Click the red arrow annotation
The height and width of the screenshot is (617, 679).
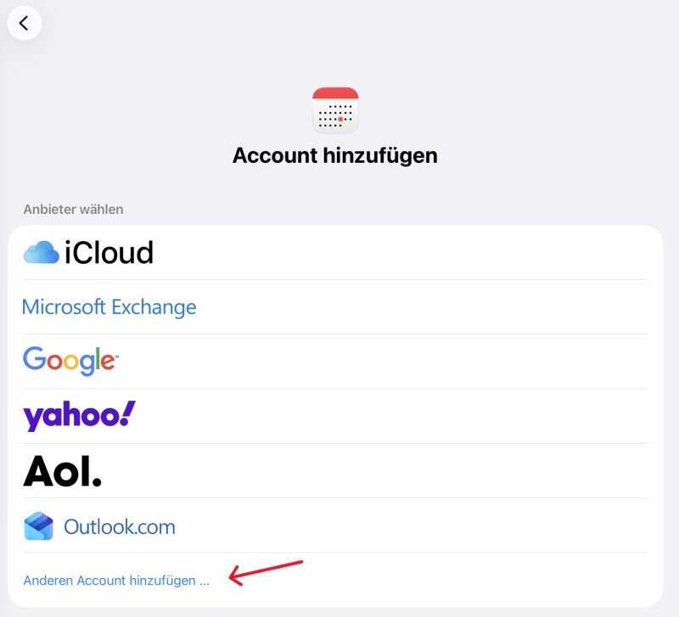[x=266, y=573]
